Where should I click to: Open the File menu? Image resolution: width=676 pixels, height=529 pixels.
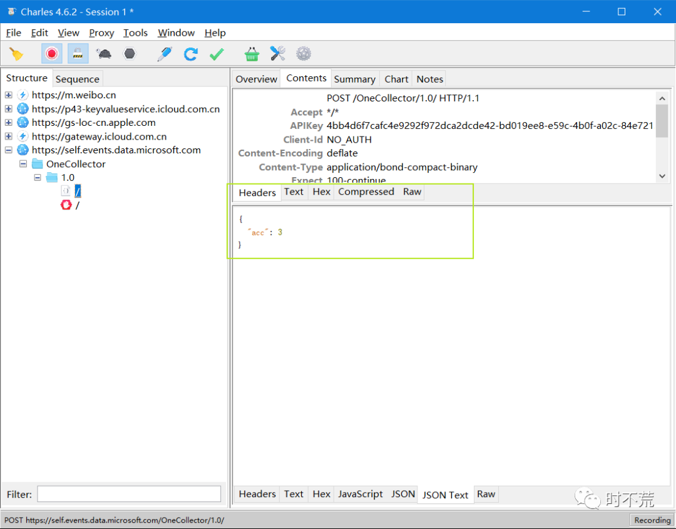(x=13, y=33)
